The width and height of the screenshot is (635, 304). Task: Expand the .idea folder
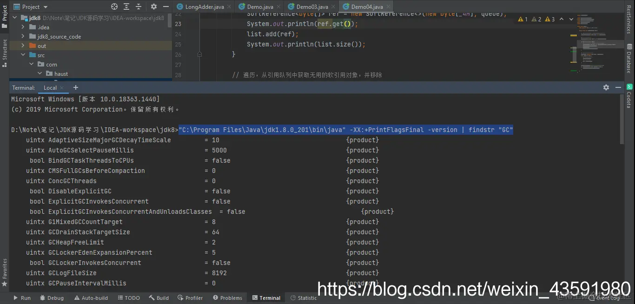[x=23, y=27]
